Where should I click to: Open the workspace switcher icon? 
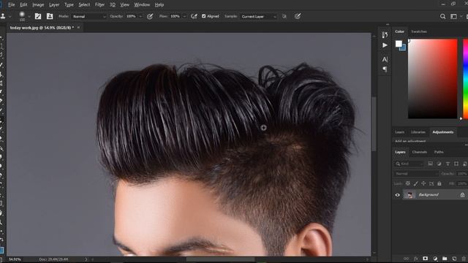pos(453,16)
